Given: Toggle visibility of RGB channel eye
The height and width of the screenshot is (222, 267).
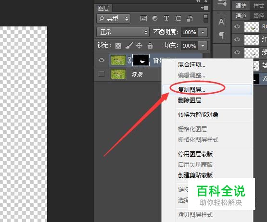Looking at the screenshot, I should point(237,26).
